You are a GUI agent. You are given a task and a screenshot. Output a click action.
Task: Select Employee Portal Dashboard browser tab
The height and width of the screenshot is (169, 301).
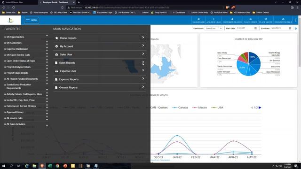[57, 2]
